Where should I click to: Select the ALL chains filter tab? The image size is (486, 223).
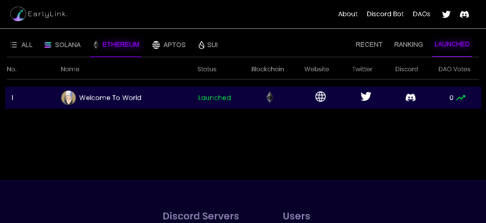[22, 45]
